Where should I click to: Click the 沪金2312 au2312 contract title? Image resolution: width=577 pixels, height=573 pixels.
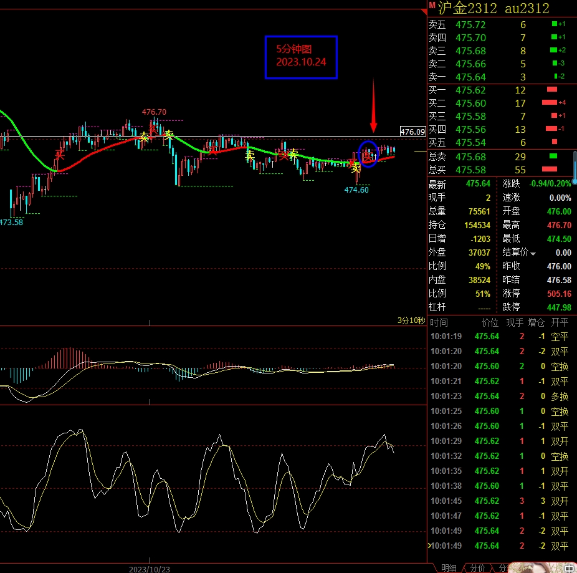[x=494, y=8]
